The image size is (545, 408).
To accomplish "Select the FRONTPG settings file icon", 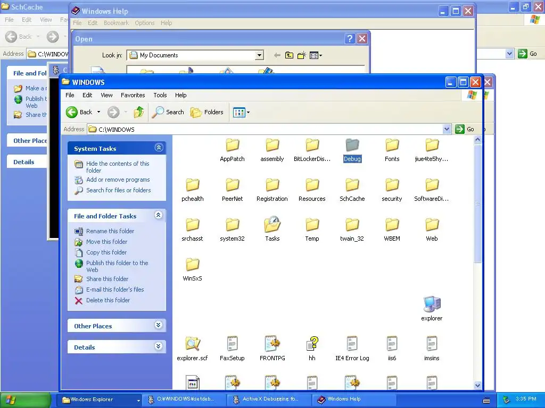I will pos(272,344).
